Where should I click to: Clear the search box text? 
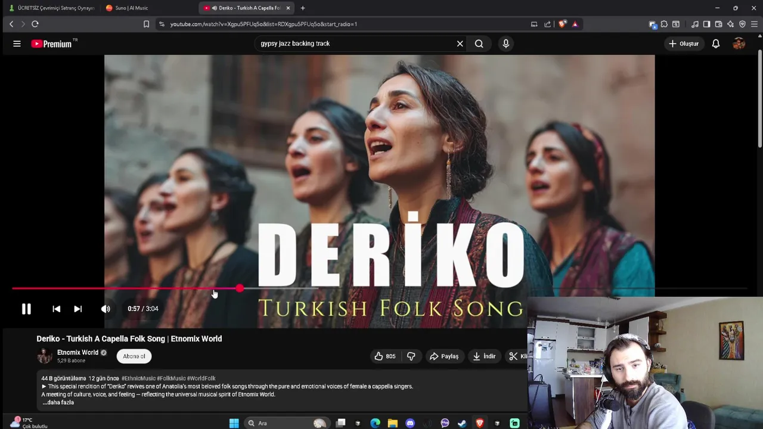coord(460,43)
